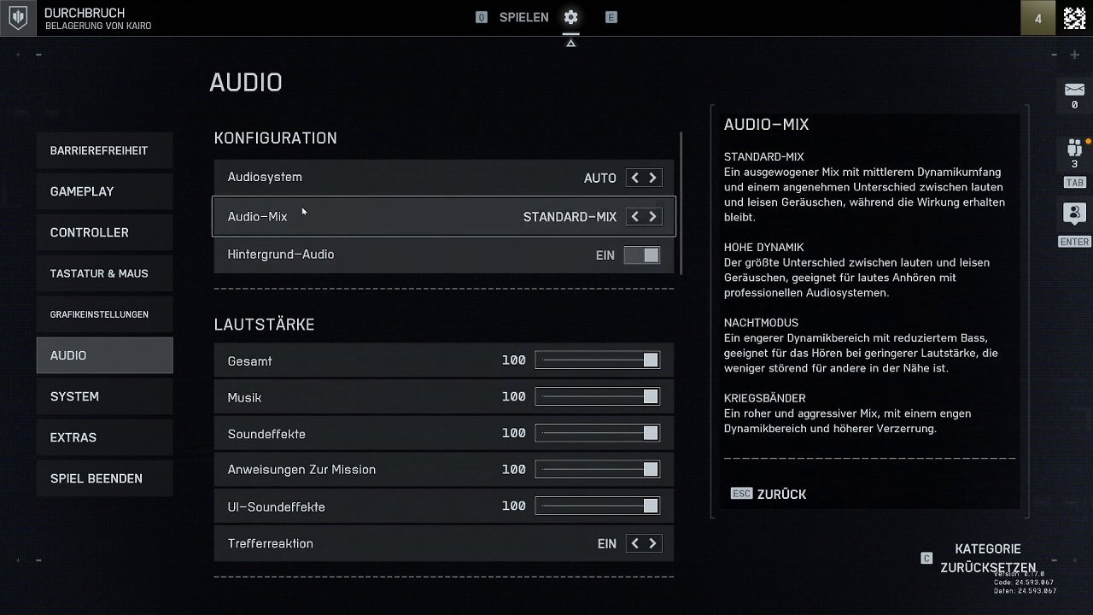1093x615 pixels.
Task: Click the Q key navigation hint
Action: (482, 17)
